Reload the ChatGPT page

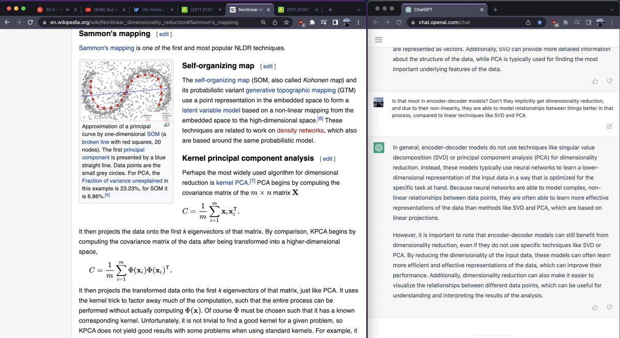pyautogui.click(x=398, y=22)
